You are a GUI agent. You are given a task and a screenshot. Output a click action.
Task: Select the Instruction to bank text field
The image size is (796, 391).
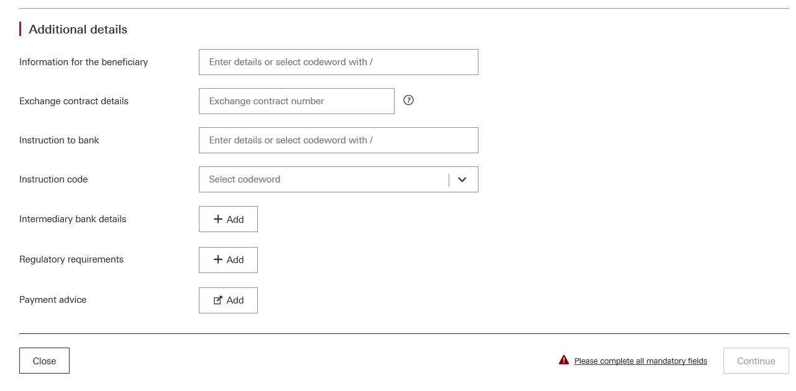pyautogui.click(x=338, y=140)
